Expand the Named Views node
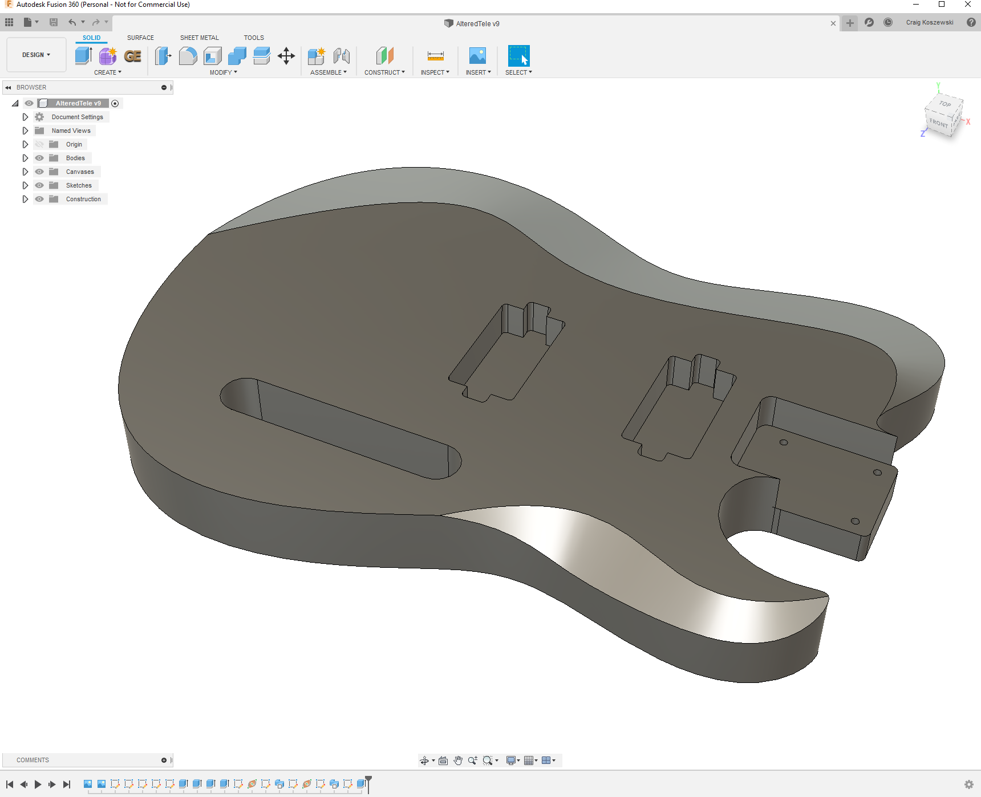Viewport: 981px width, 797px height. [x=25, y=131]
